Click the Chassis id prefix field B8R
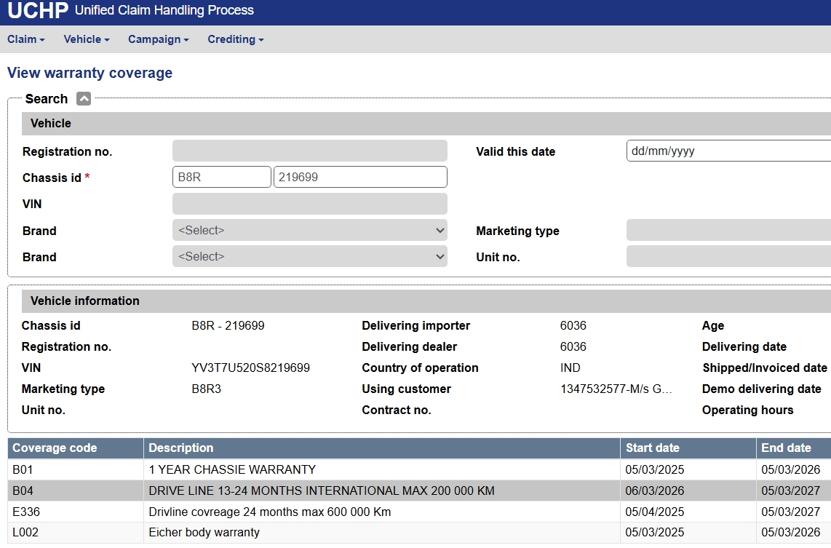Image resolution: width=831 pixels, height=548 pixels. click(221, 177)
